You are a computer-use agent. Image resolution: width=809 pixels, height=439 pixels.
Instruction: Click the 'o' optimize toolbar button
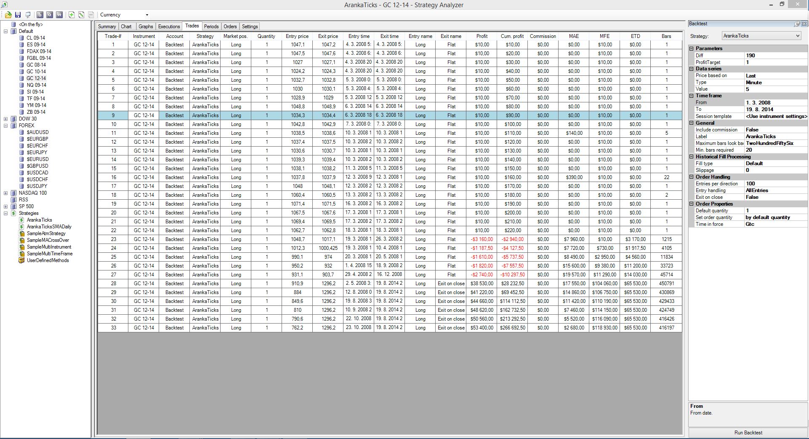(x=50, y=15)
